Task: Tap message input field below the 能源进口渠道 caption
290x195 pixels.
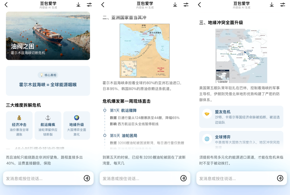Action: pyautogui.click(x=236, y=178)
